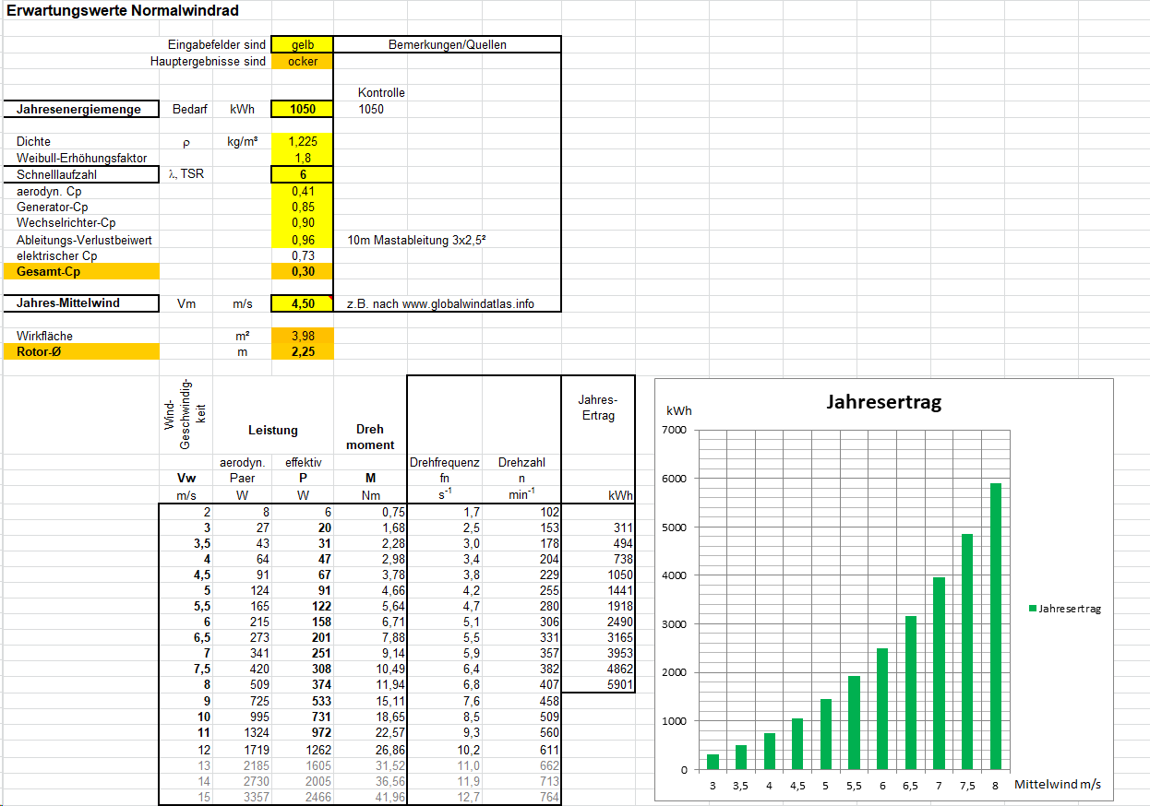Click the Ableitungs-Verlustbeiwert value 0,96
Image resolution: width=1150 pixels, height=806 pixels.
(302, 240)
